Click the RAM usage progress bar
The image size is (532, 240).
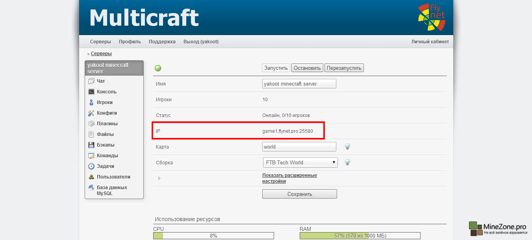click(360, 236)
